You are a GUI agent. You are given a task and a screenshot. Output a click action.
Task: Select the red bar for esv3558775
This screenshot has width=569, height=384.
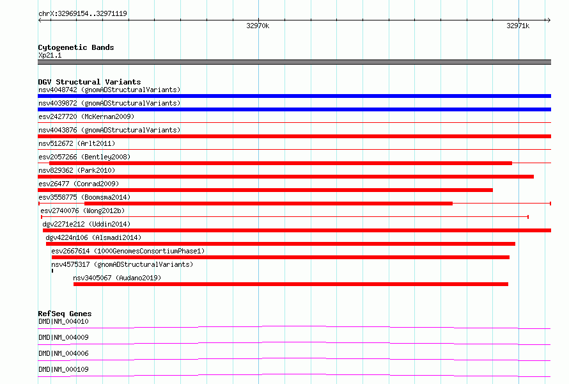(268, 204)
